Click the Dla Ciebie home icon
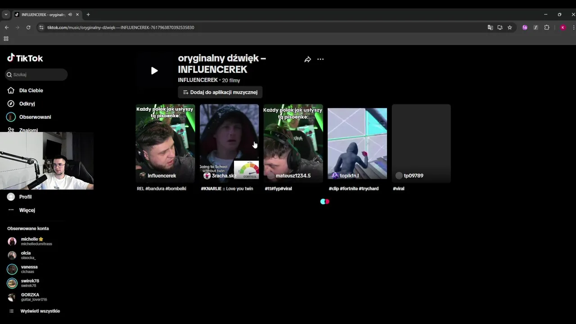The height and width of the screenshot is (324, 576). [x=11, y=90]
